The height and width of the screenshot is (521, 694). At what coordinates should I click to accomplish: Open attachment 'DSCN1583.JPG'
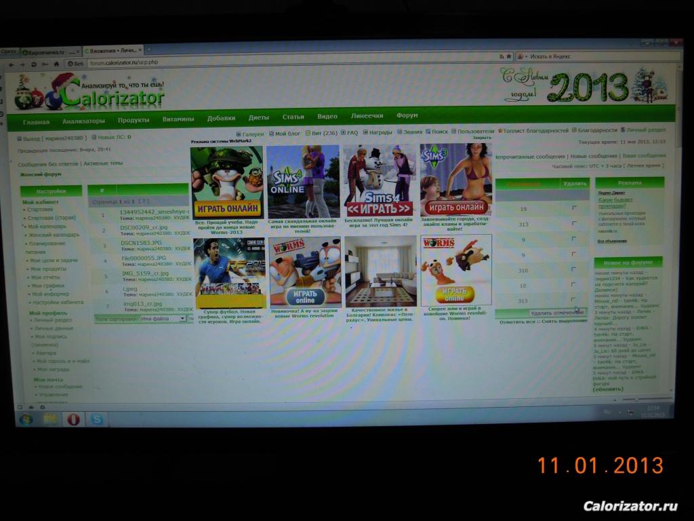141,243
